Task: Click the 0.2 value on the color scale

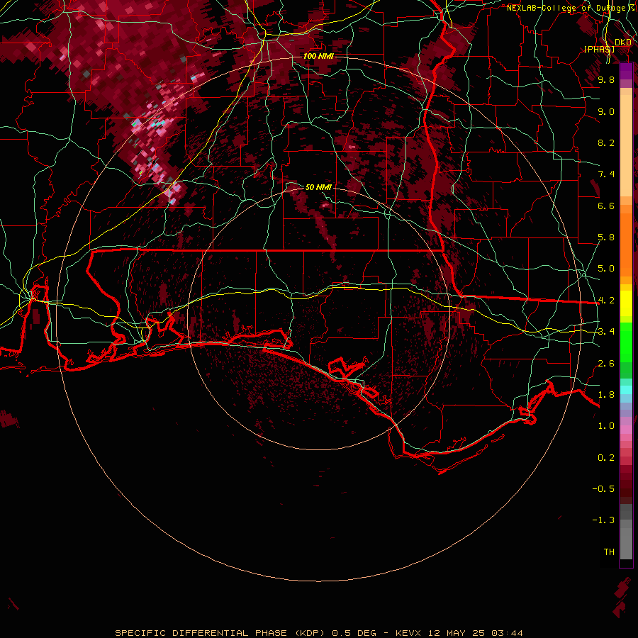Action: 606,458
